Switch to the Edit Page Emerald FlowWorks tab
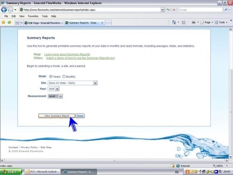This screenshot has height=175, width=233. [x=44, y=23]
